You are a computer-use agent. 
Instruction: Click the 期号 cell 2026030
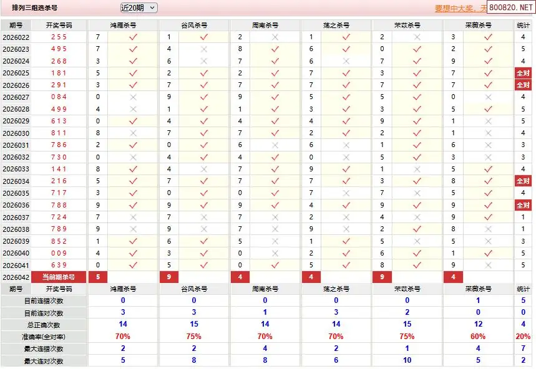pos(16,133)
